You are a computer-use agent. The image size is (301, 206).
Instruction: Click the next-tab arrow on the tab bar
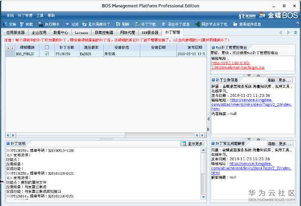point(288,33)
